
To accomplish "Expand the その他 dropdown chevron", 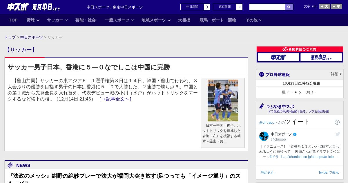I will pos(261,20).
